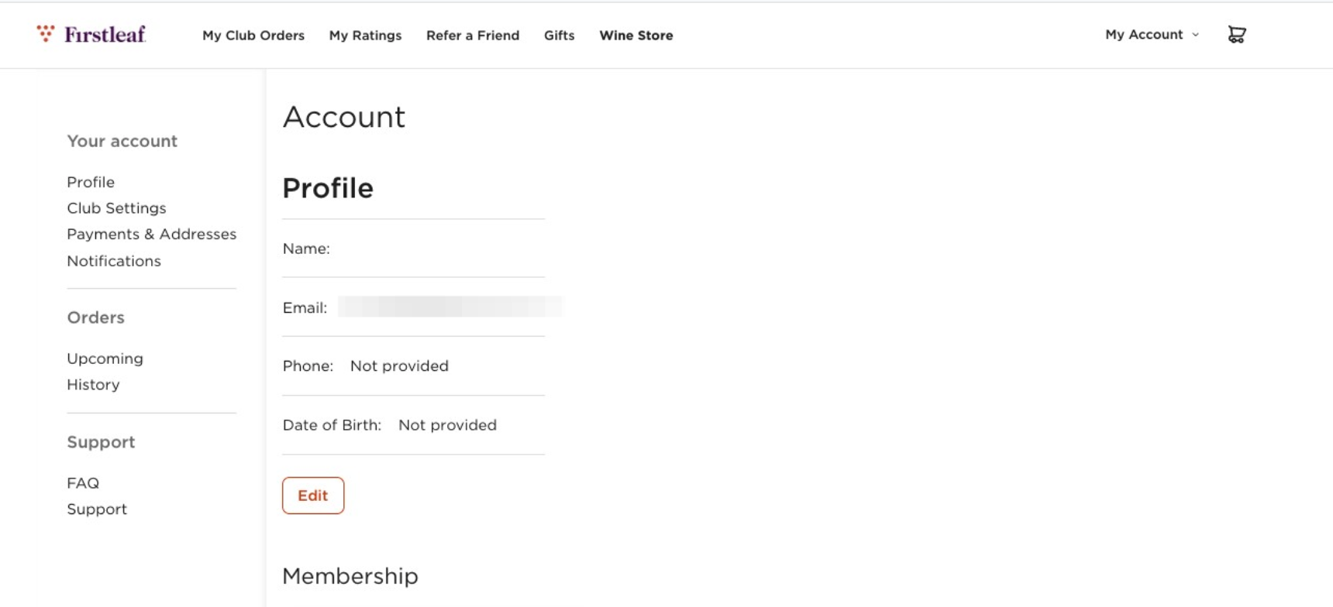The image size is (1333, 607).
Task: Open the FAQ link
Action: [83, 483]
